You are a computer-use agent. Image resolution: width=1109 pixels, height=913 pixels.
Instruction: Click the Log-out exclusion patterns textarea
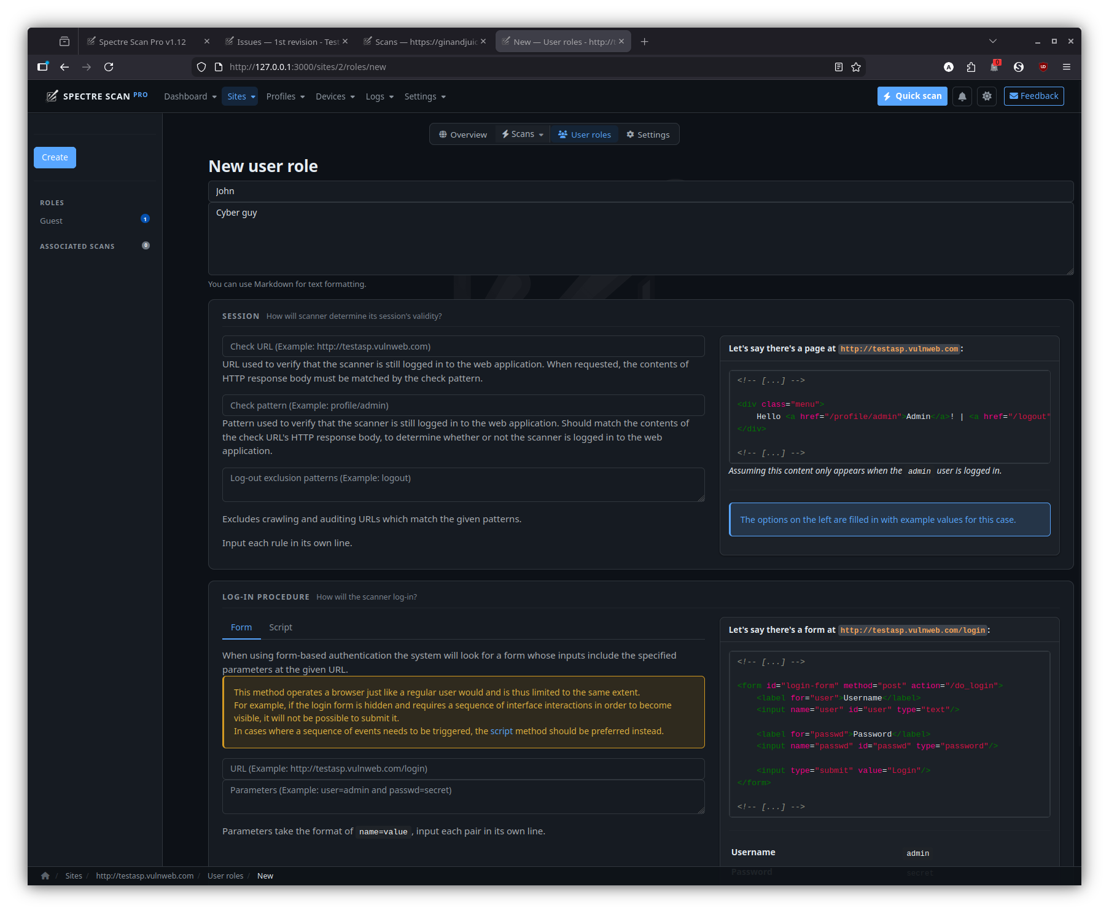coord(463,485)
